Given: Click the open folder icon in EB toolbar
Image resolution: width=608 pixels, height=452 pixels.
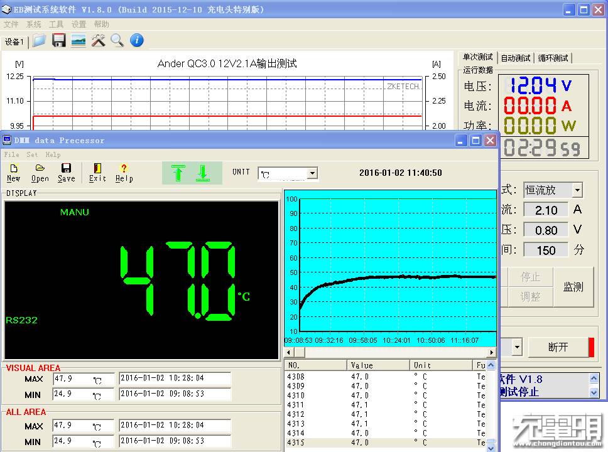Looking at the screenshot, I should 40,41.
